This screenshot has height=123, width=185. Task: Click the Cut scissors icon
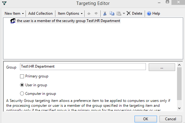coord(105,13)
